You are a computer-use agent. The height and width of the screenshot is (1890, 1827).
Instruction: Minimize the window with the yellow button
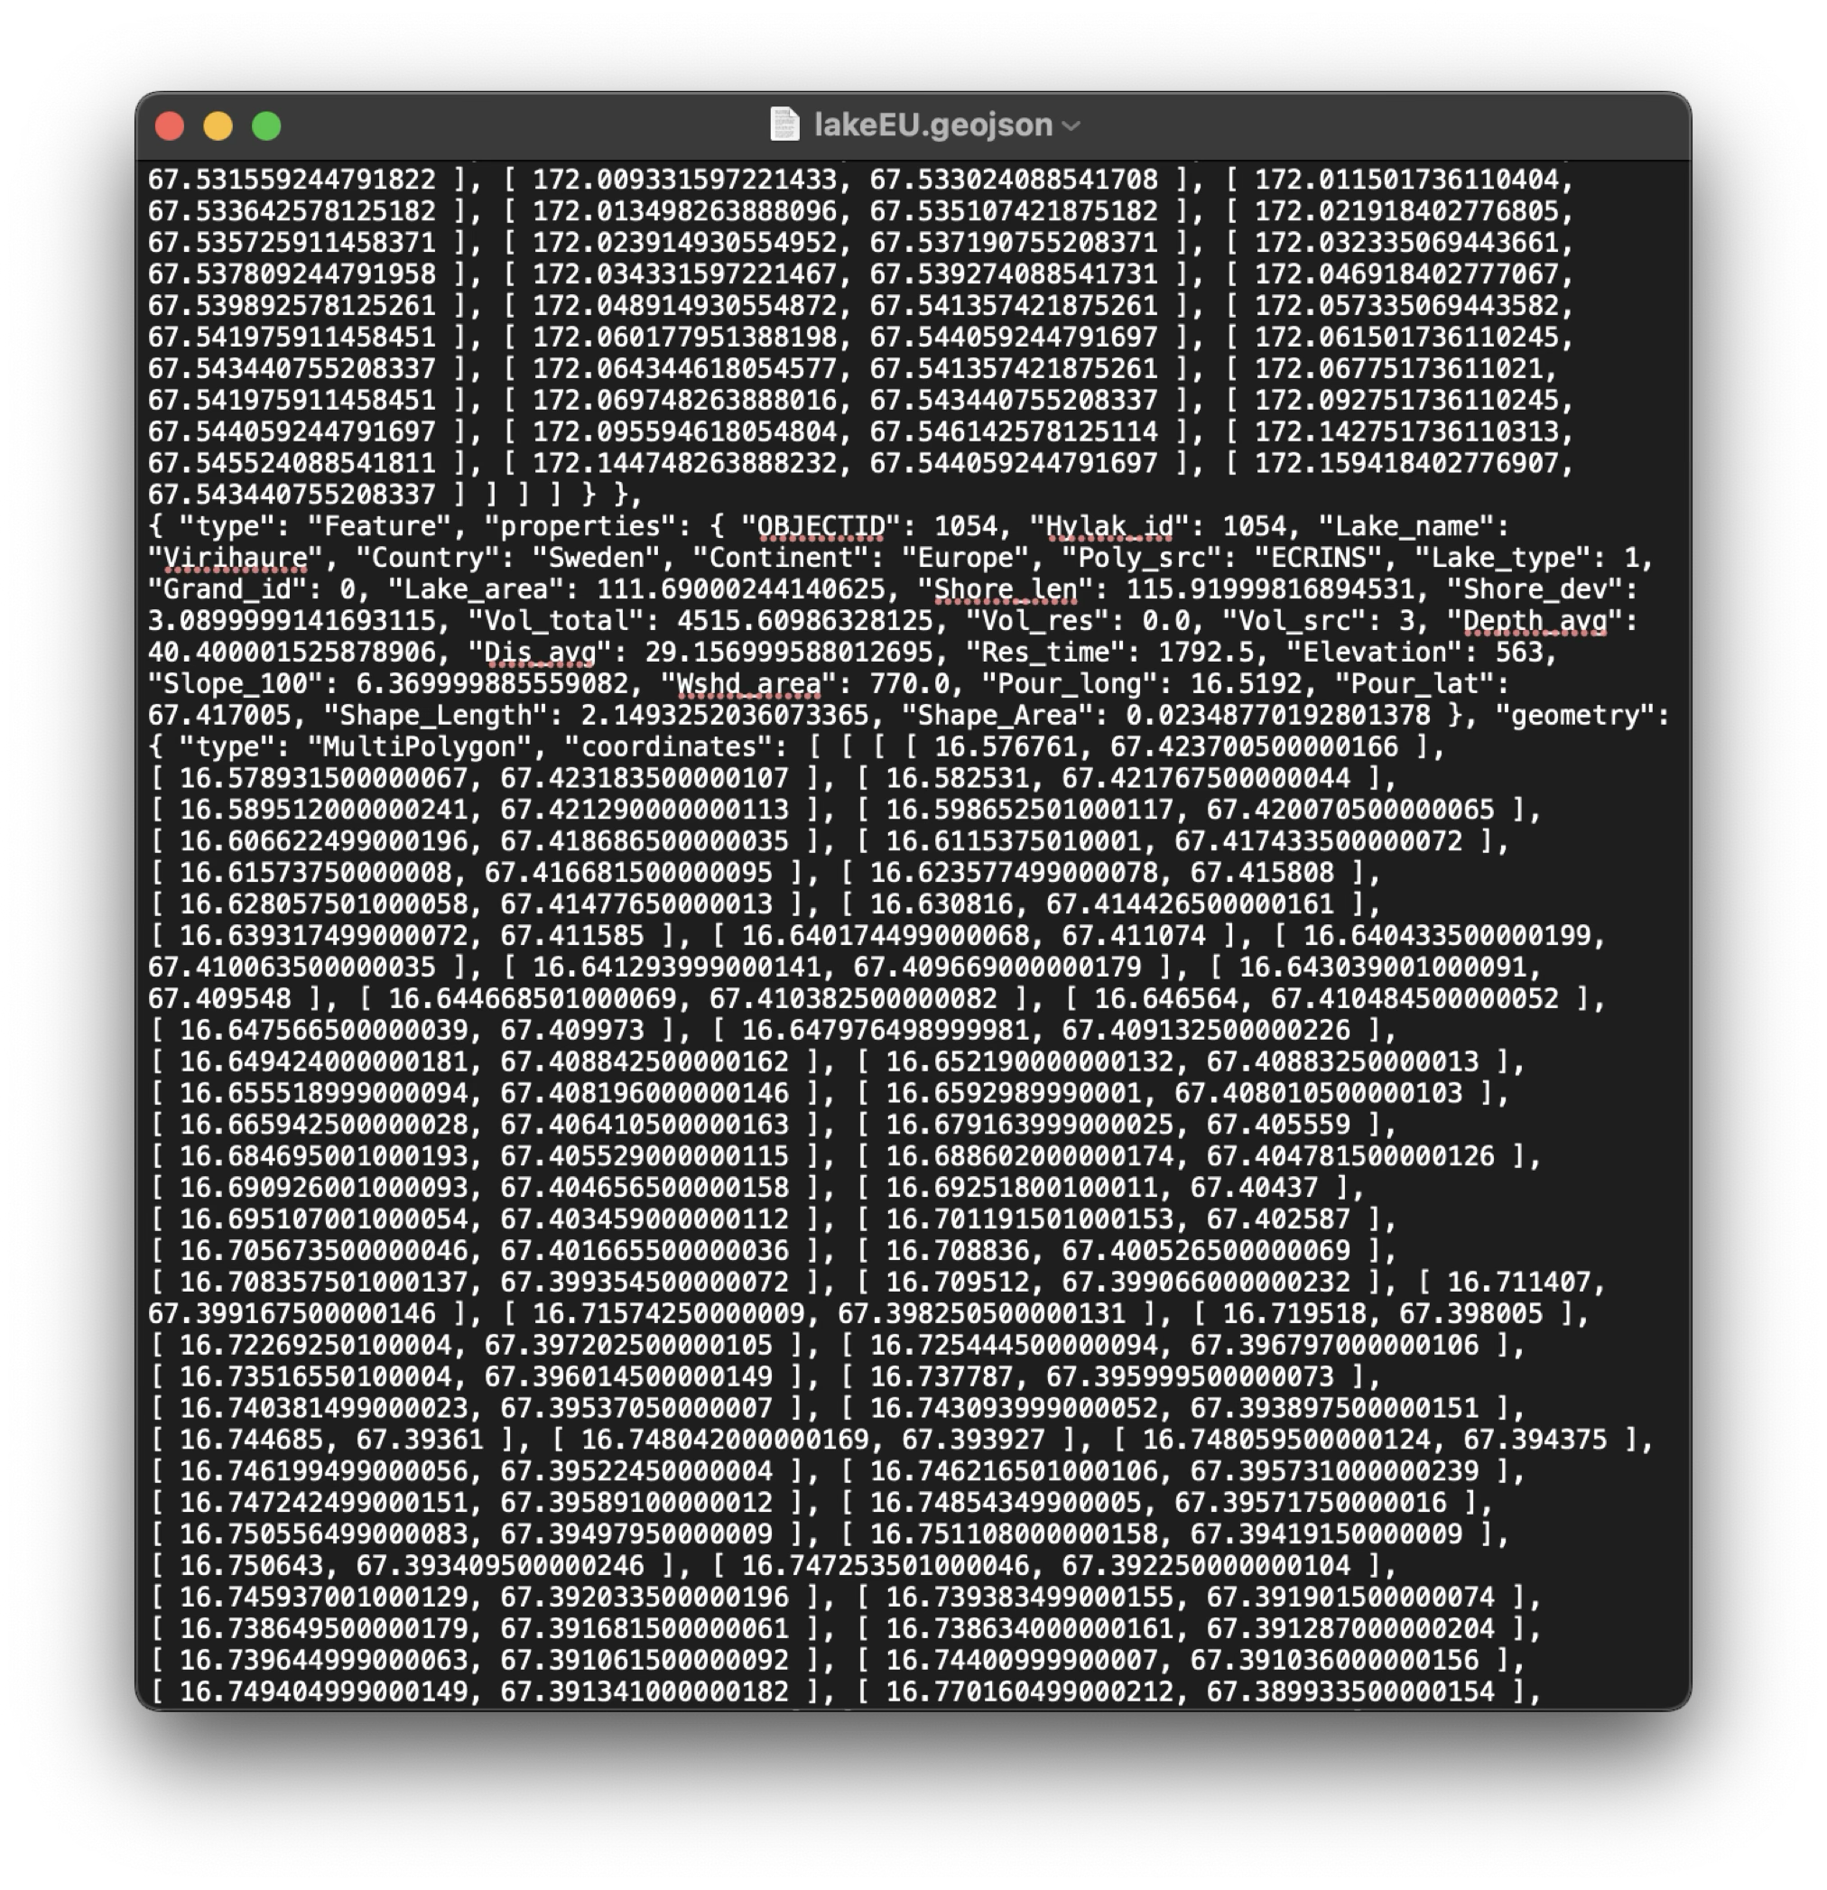pyautogui.click(x=218, y=126)
